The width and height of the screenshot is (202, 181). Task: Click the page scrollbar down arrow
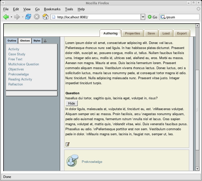[197, 169]
